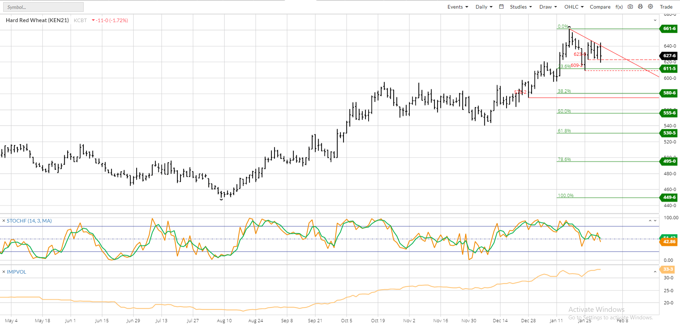
Task: Open the OHLC chart type dropdown
Action: coord(573,6)
